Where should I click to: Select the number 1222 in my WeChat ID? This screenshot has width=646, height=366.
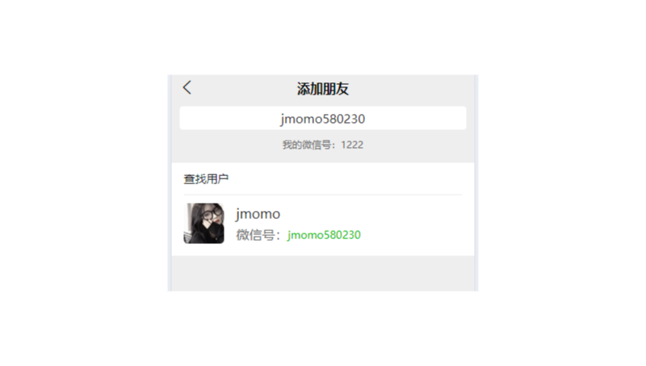click(352, 145)
